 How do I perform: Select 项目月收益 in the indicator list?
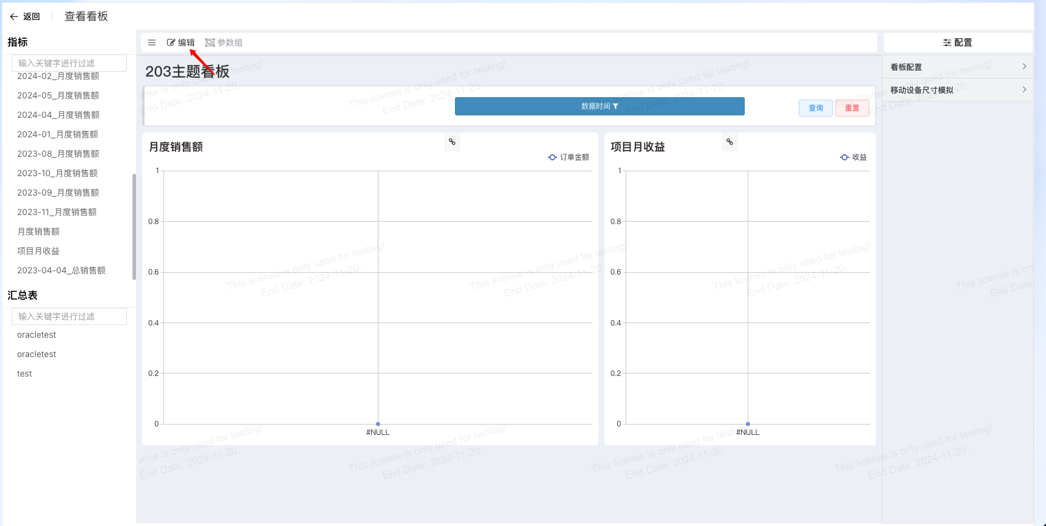click(x=38, y=251)
